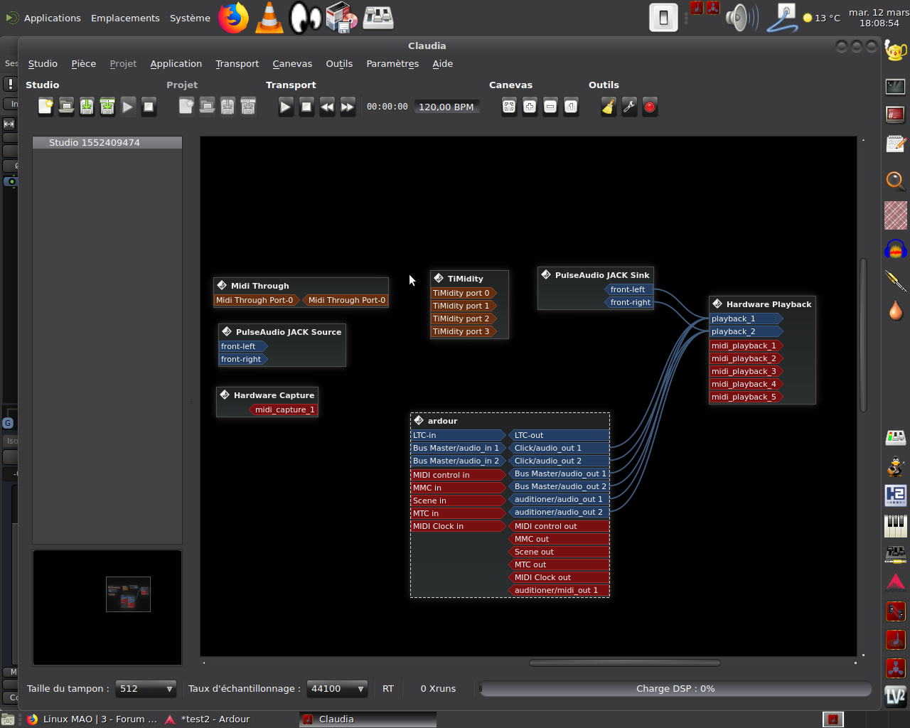910x728 pixels.
Task: Select the PulseAudio JACK Sink title
Action: point(602,275)
